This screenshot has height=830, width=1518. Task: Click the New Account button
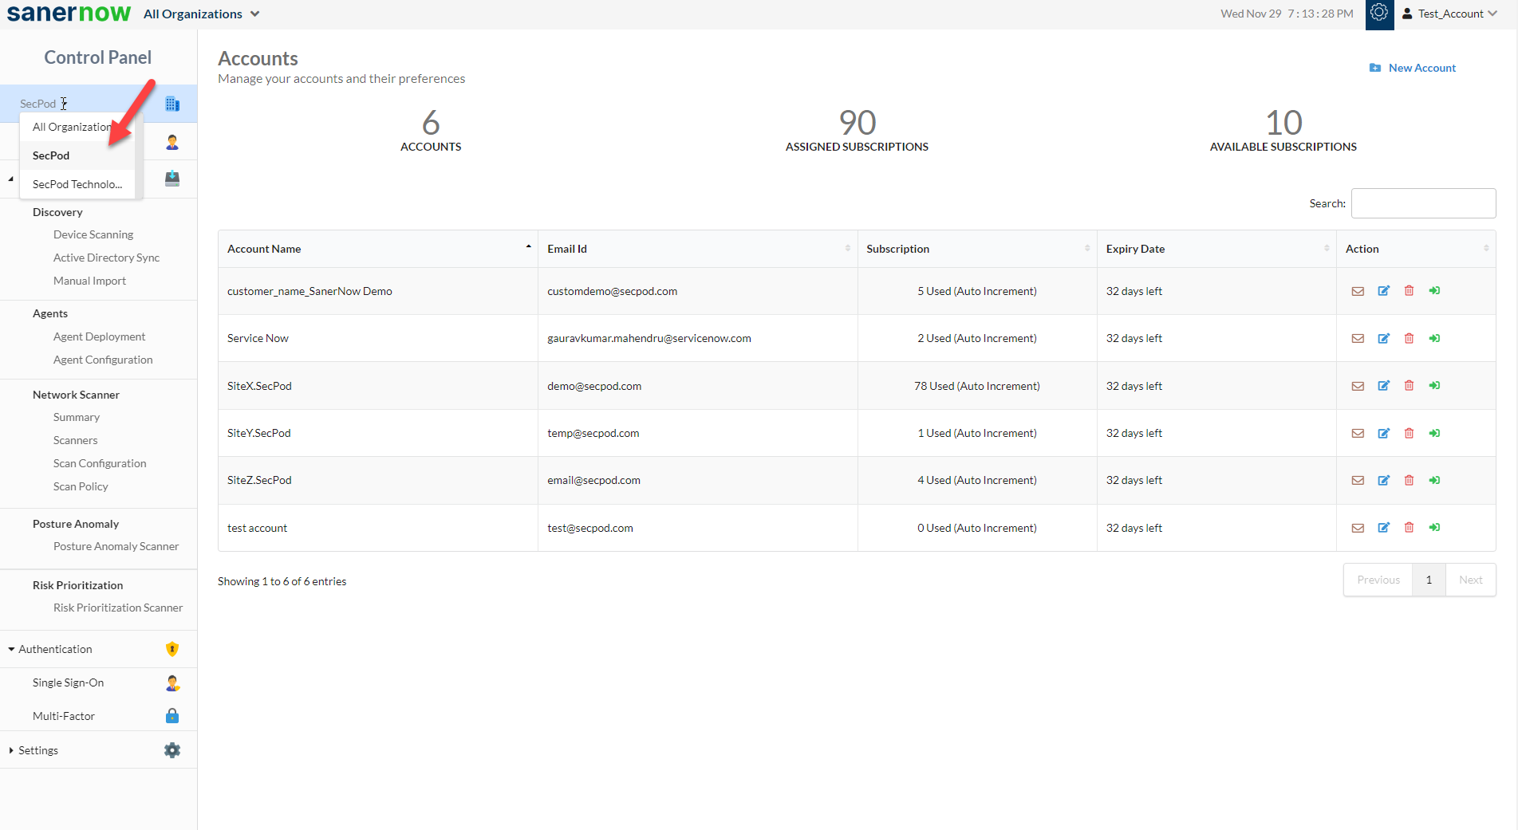click(1412, 68)
